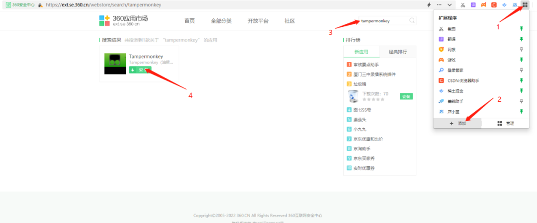Switch to the 新应用 ranking tab
This screenshot has width=537, height=223.
[361, 52]
